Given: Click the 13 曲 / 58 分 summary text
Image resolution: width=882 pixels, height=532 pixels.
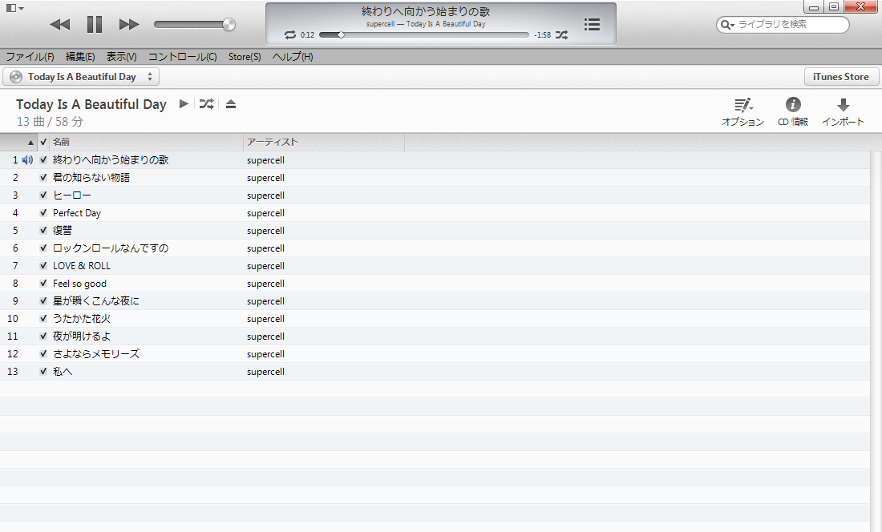Looking at the screenshot, I should pyautogui.click(x=50, y=121).
